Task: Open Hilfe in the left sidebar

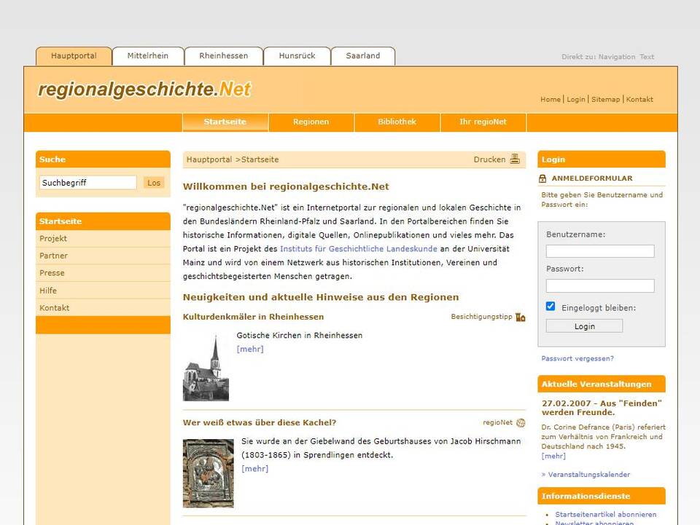Action: point(103,291)
